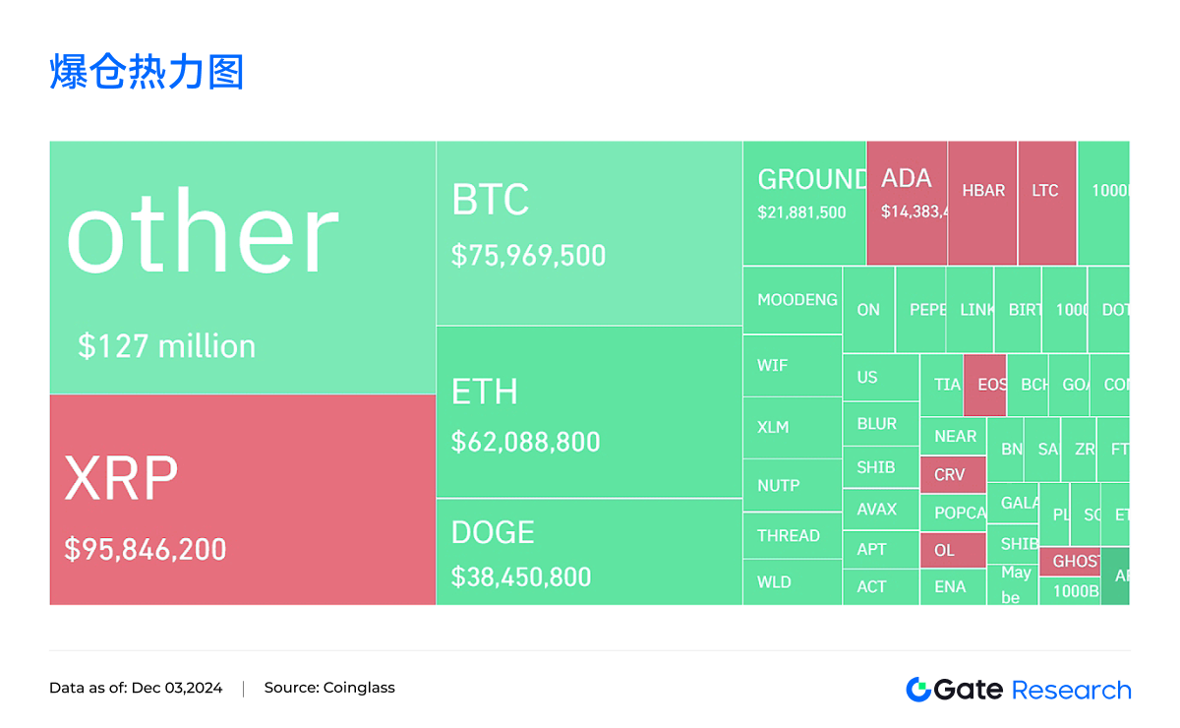Choose the MOODENG tile
Viewport: 1180px width, 728px height.
(793, 300)
